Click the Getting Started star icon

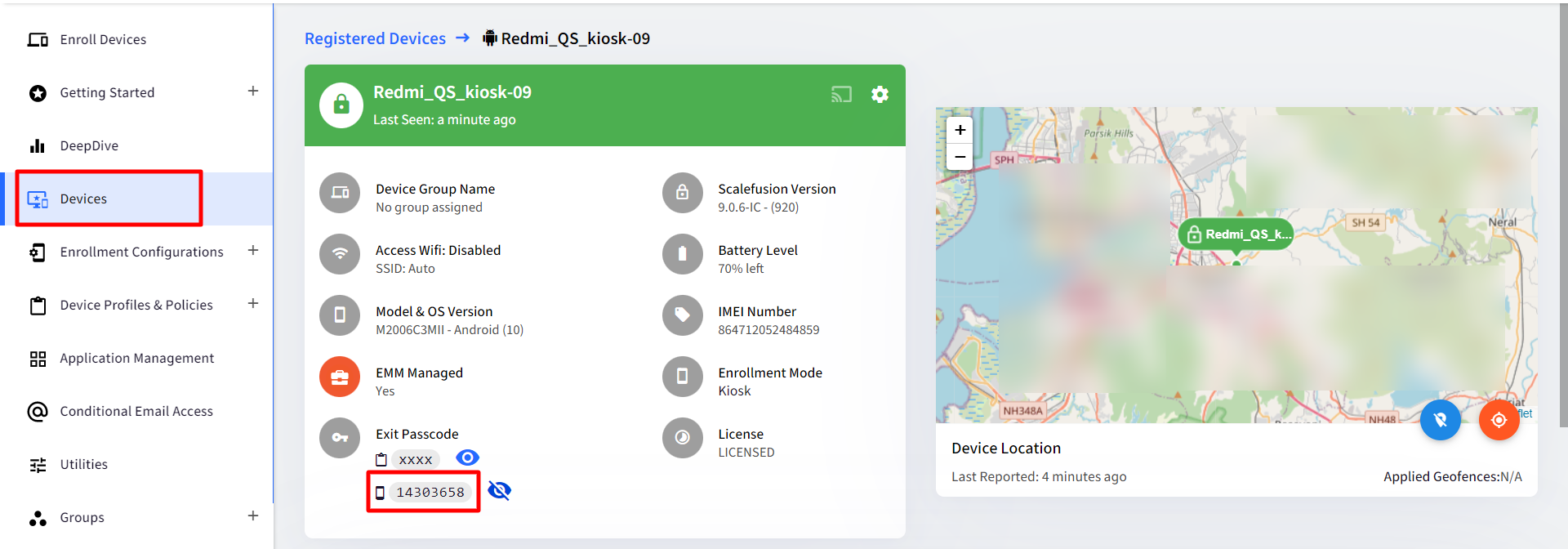pos(38,93)
